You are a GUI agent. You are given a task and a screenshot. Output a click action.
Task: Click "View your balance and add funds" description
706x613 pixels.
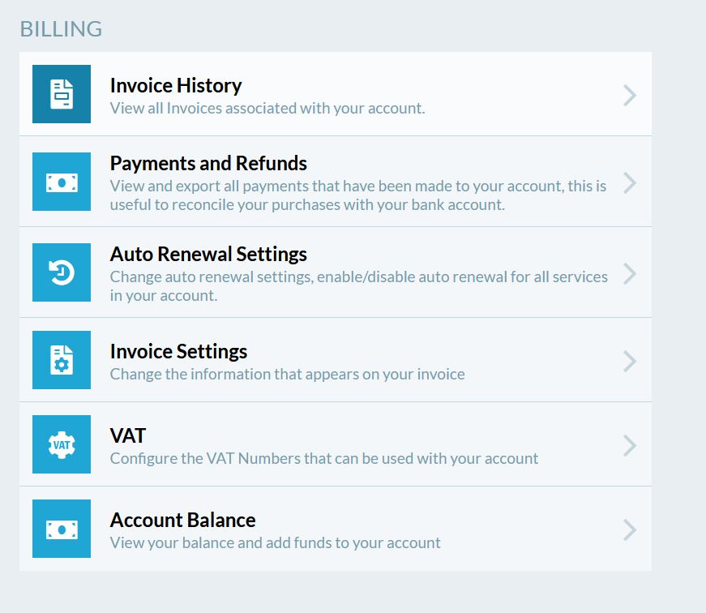pos(275,542)
